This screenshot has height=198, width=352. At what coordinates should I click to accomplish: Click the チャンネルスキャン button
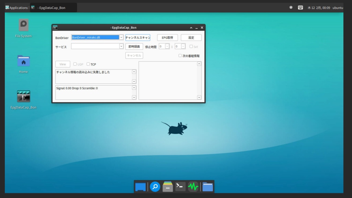(137, 37)
